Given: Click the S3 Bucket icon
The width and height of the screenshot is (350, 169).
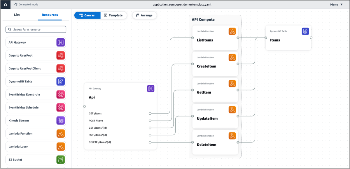Looking at the screenshot, I should pos(60,159).
